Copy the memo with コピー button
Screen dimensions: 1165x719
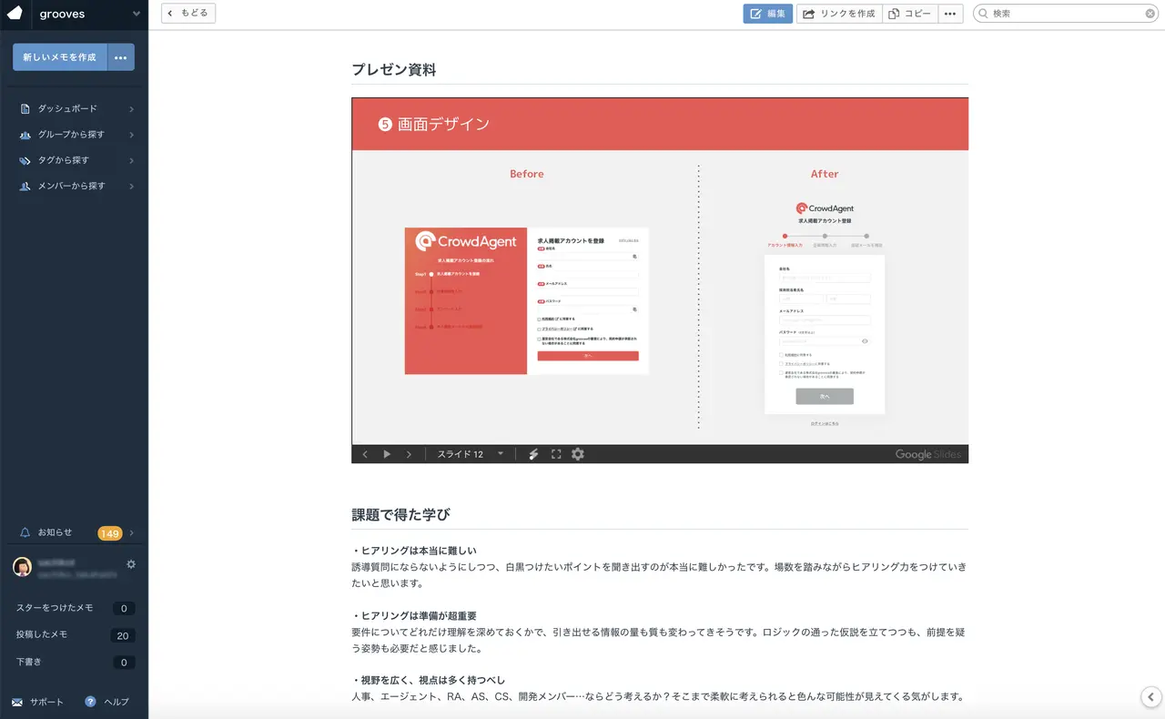pyautogui.click(x=910, y=14)
